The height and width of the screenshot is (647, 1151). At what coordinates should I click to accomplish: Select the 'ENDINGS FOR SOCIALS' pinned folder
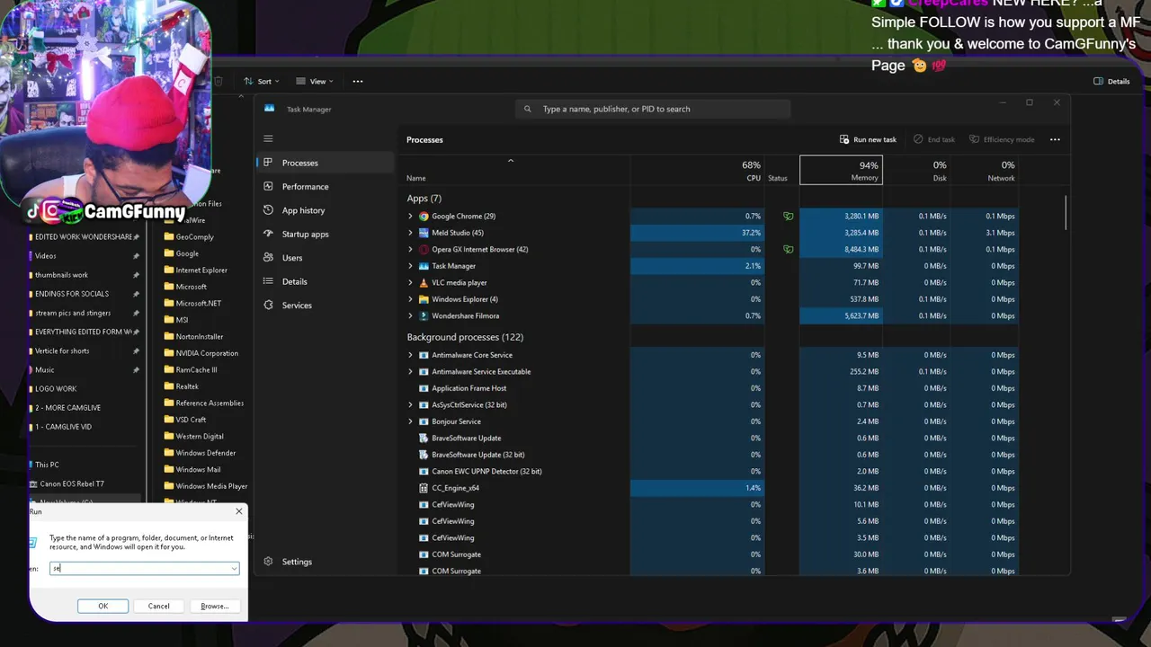(x=72, y=294)
